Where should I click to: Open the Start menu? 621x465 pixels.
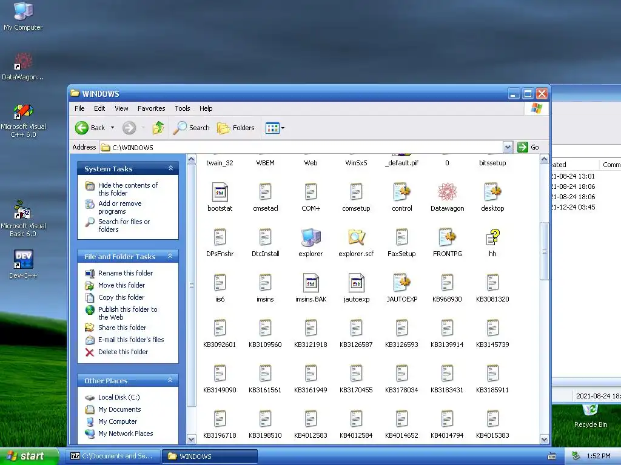click(x=29, y=457)
